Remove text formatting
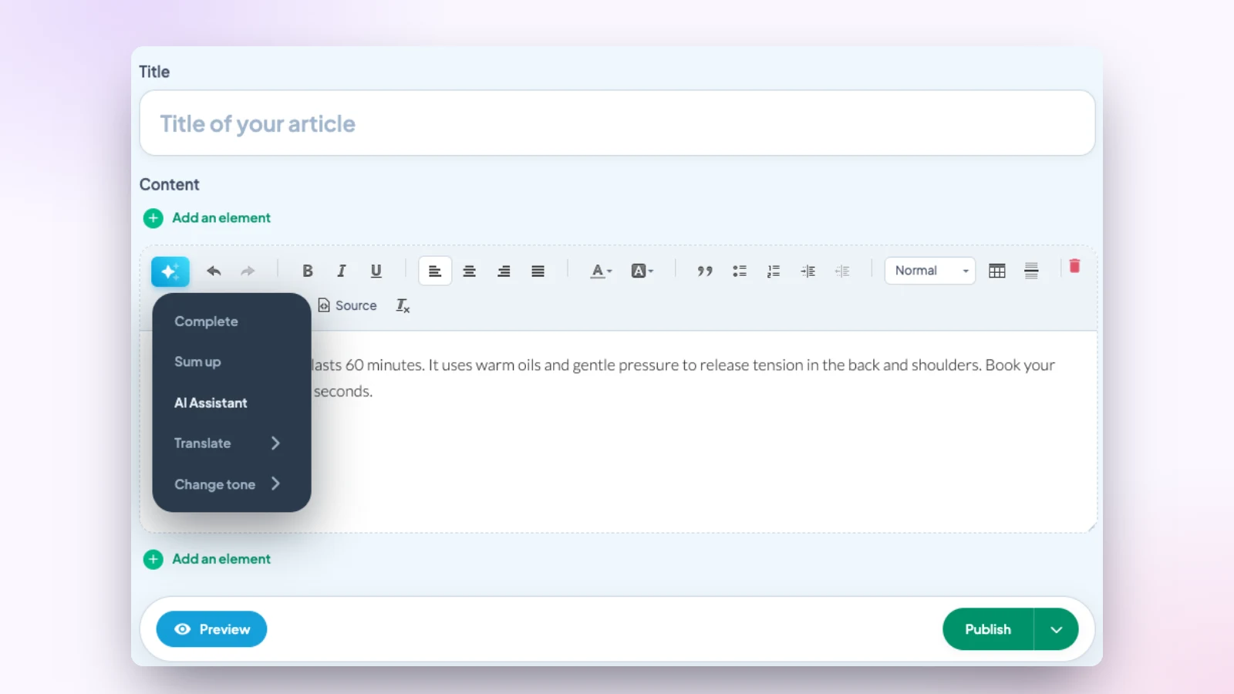Viewport: 1234px width, 694px height. (x=403, y=306)
